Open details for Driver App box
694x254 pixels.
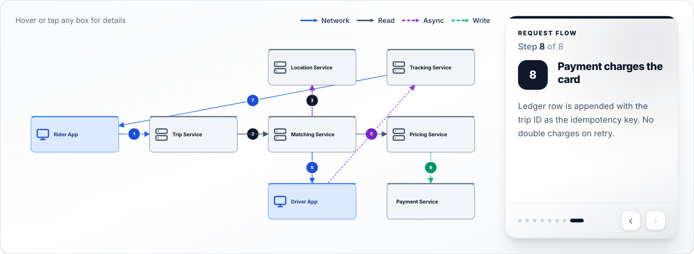tap(312, 201)
